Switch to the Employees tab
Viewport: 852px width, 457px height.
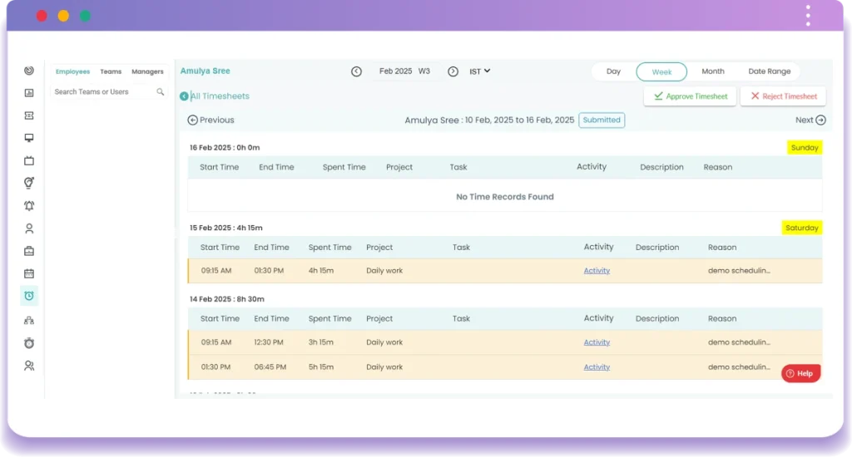(73, 71)
